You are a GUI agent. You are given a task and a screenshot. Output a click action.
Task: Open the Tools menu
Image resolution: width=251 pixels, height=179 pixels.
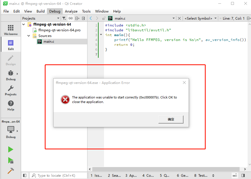[86, 11]
